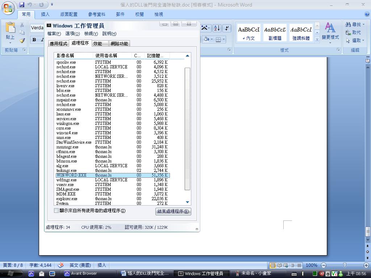Click the Office button in Word
The height and width of the screenshot is (278, 371).
click(8, 7)
